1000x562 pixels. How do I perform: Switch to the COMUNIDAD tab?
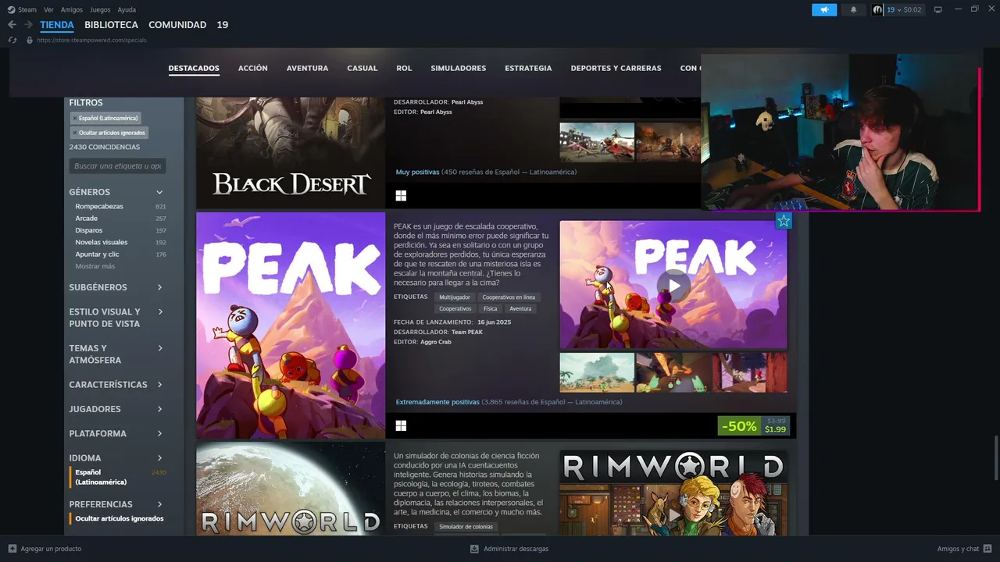(x=177, y=25)
